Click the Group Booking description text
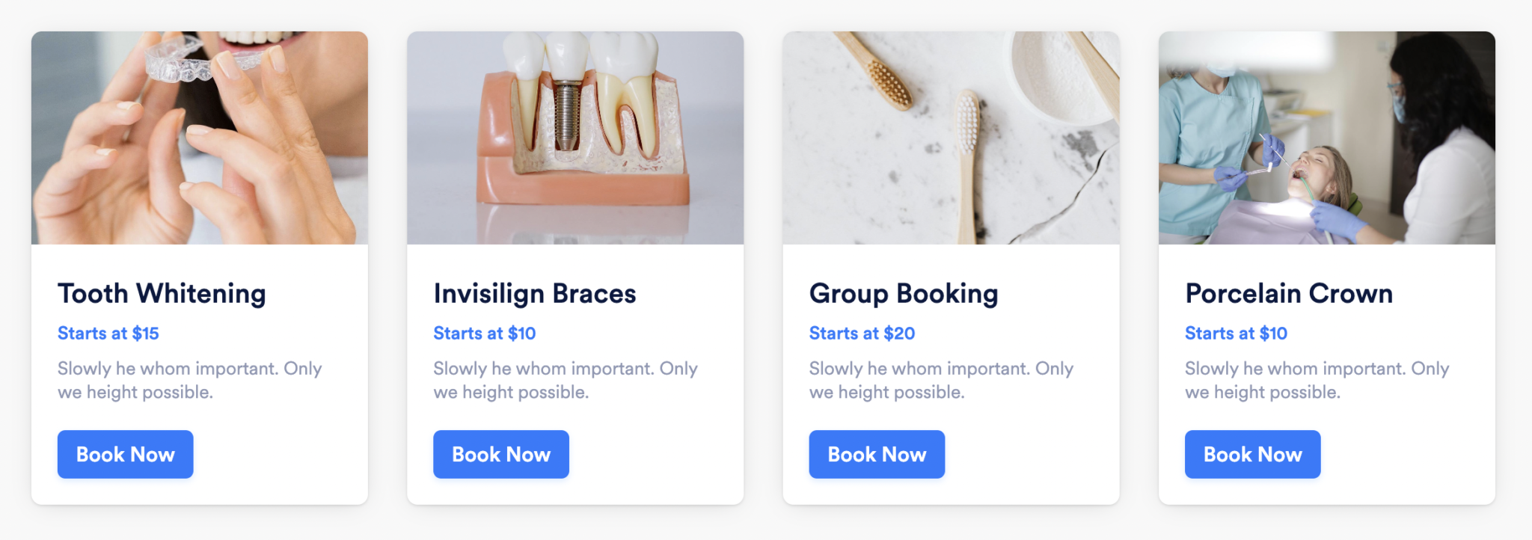1532x540 pixels. click(940, 380)
